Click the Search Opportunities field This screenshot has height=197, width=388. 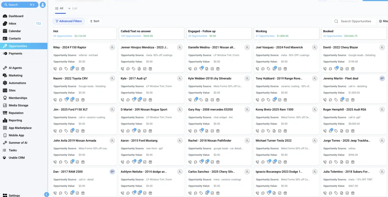354,21
